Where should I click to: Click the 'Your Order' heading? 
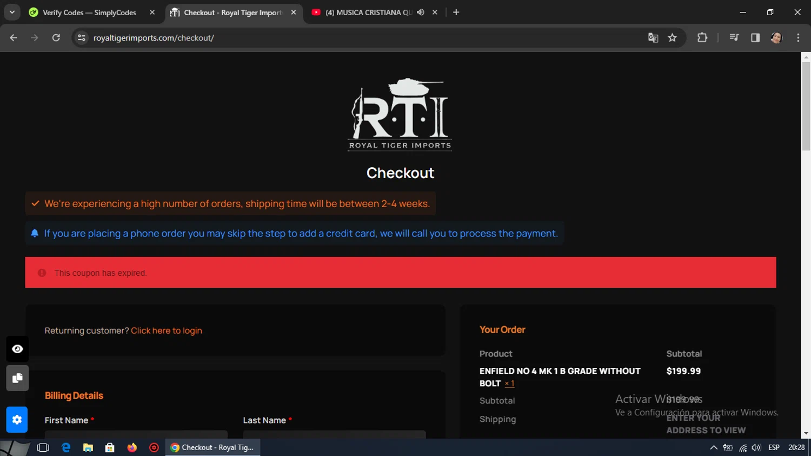tap(502, 329)
